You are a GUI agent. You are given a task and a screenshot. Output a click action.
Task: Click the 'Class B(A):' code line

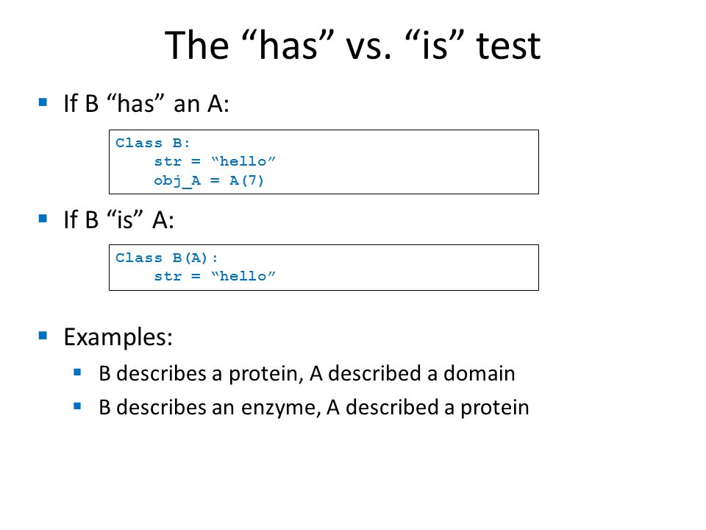167,258
